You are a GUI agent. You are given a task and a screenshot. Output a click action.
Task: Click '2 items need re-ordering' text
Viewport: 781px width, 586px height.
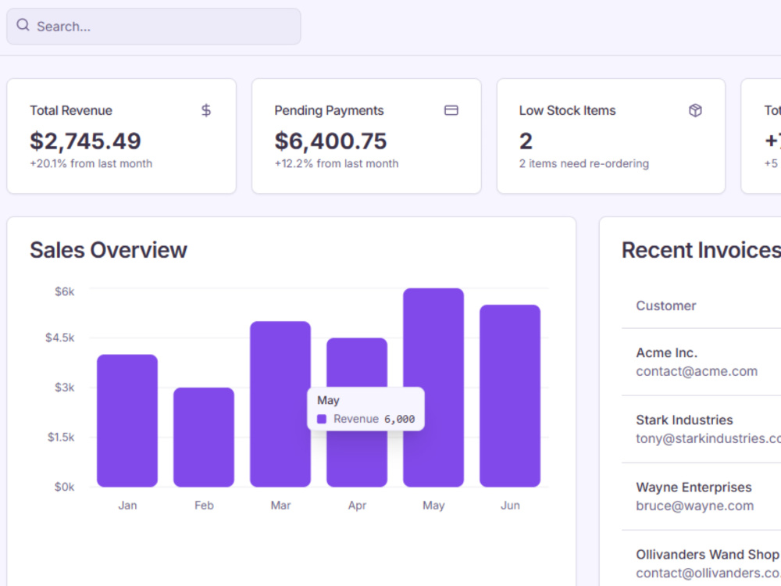click(x=584, y=163)
